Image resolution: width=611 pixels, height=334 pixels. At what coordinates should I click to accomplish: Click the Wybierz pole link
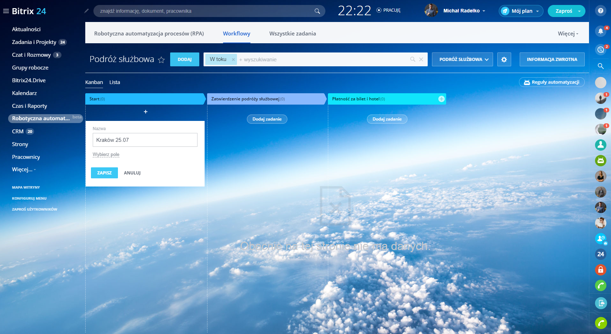106,155
